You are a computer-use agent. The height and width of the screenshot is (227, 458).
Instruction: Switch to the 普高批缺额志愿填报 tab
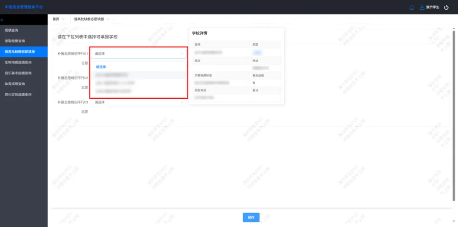(x=89, y=19)
